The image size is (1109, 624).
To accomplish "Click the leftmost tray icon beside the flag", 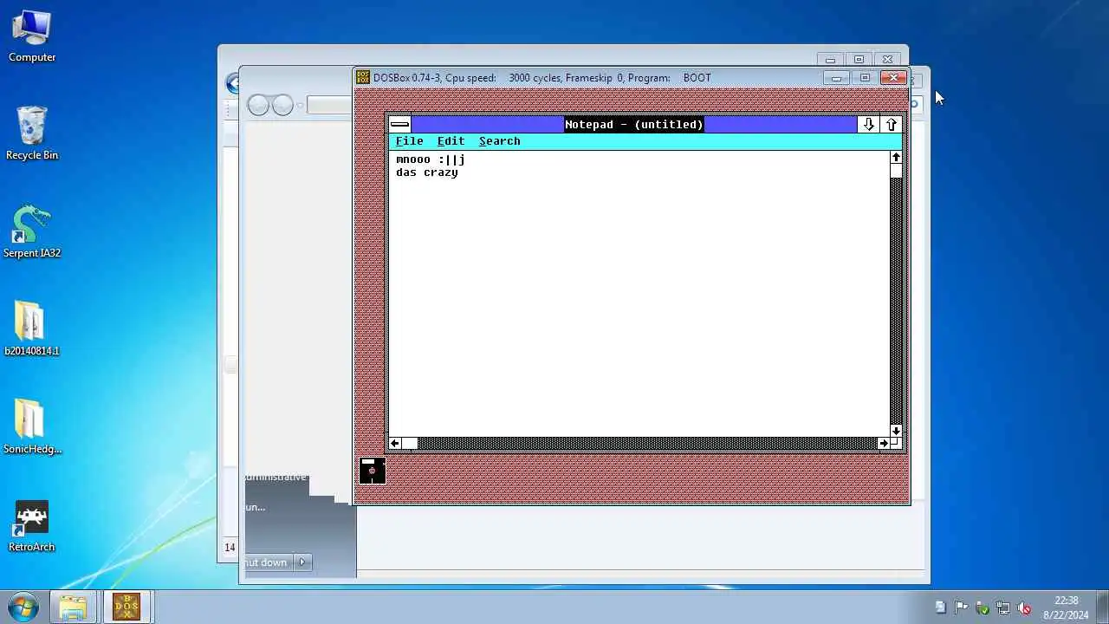I will [941, 608].
